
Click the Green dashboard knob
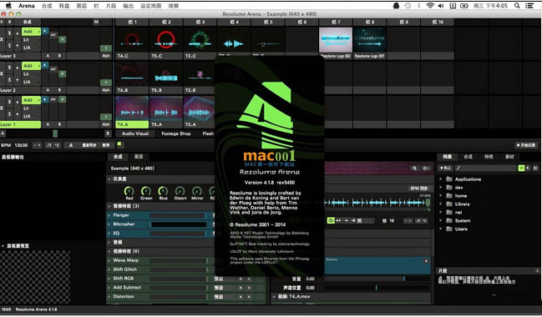[146, 190]
